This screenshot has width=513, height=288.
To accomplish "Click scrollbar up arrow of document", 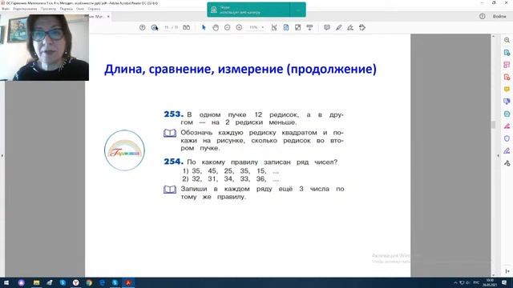I will click(494, 36).
